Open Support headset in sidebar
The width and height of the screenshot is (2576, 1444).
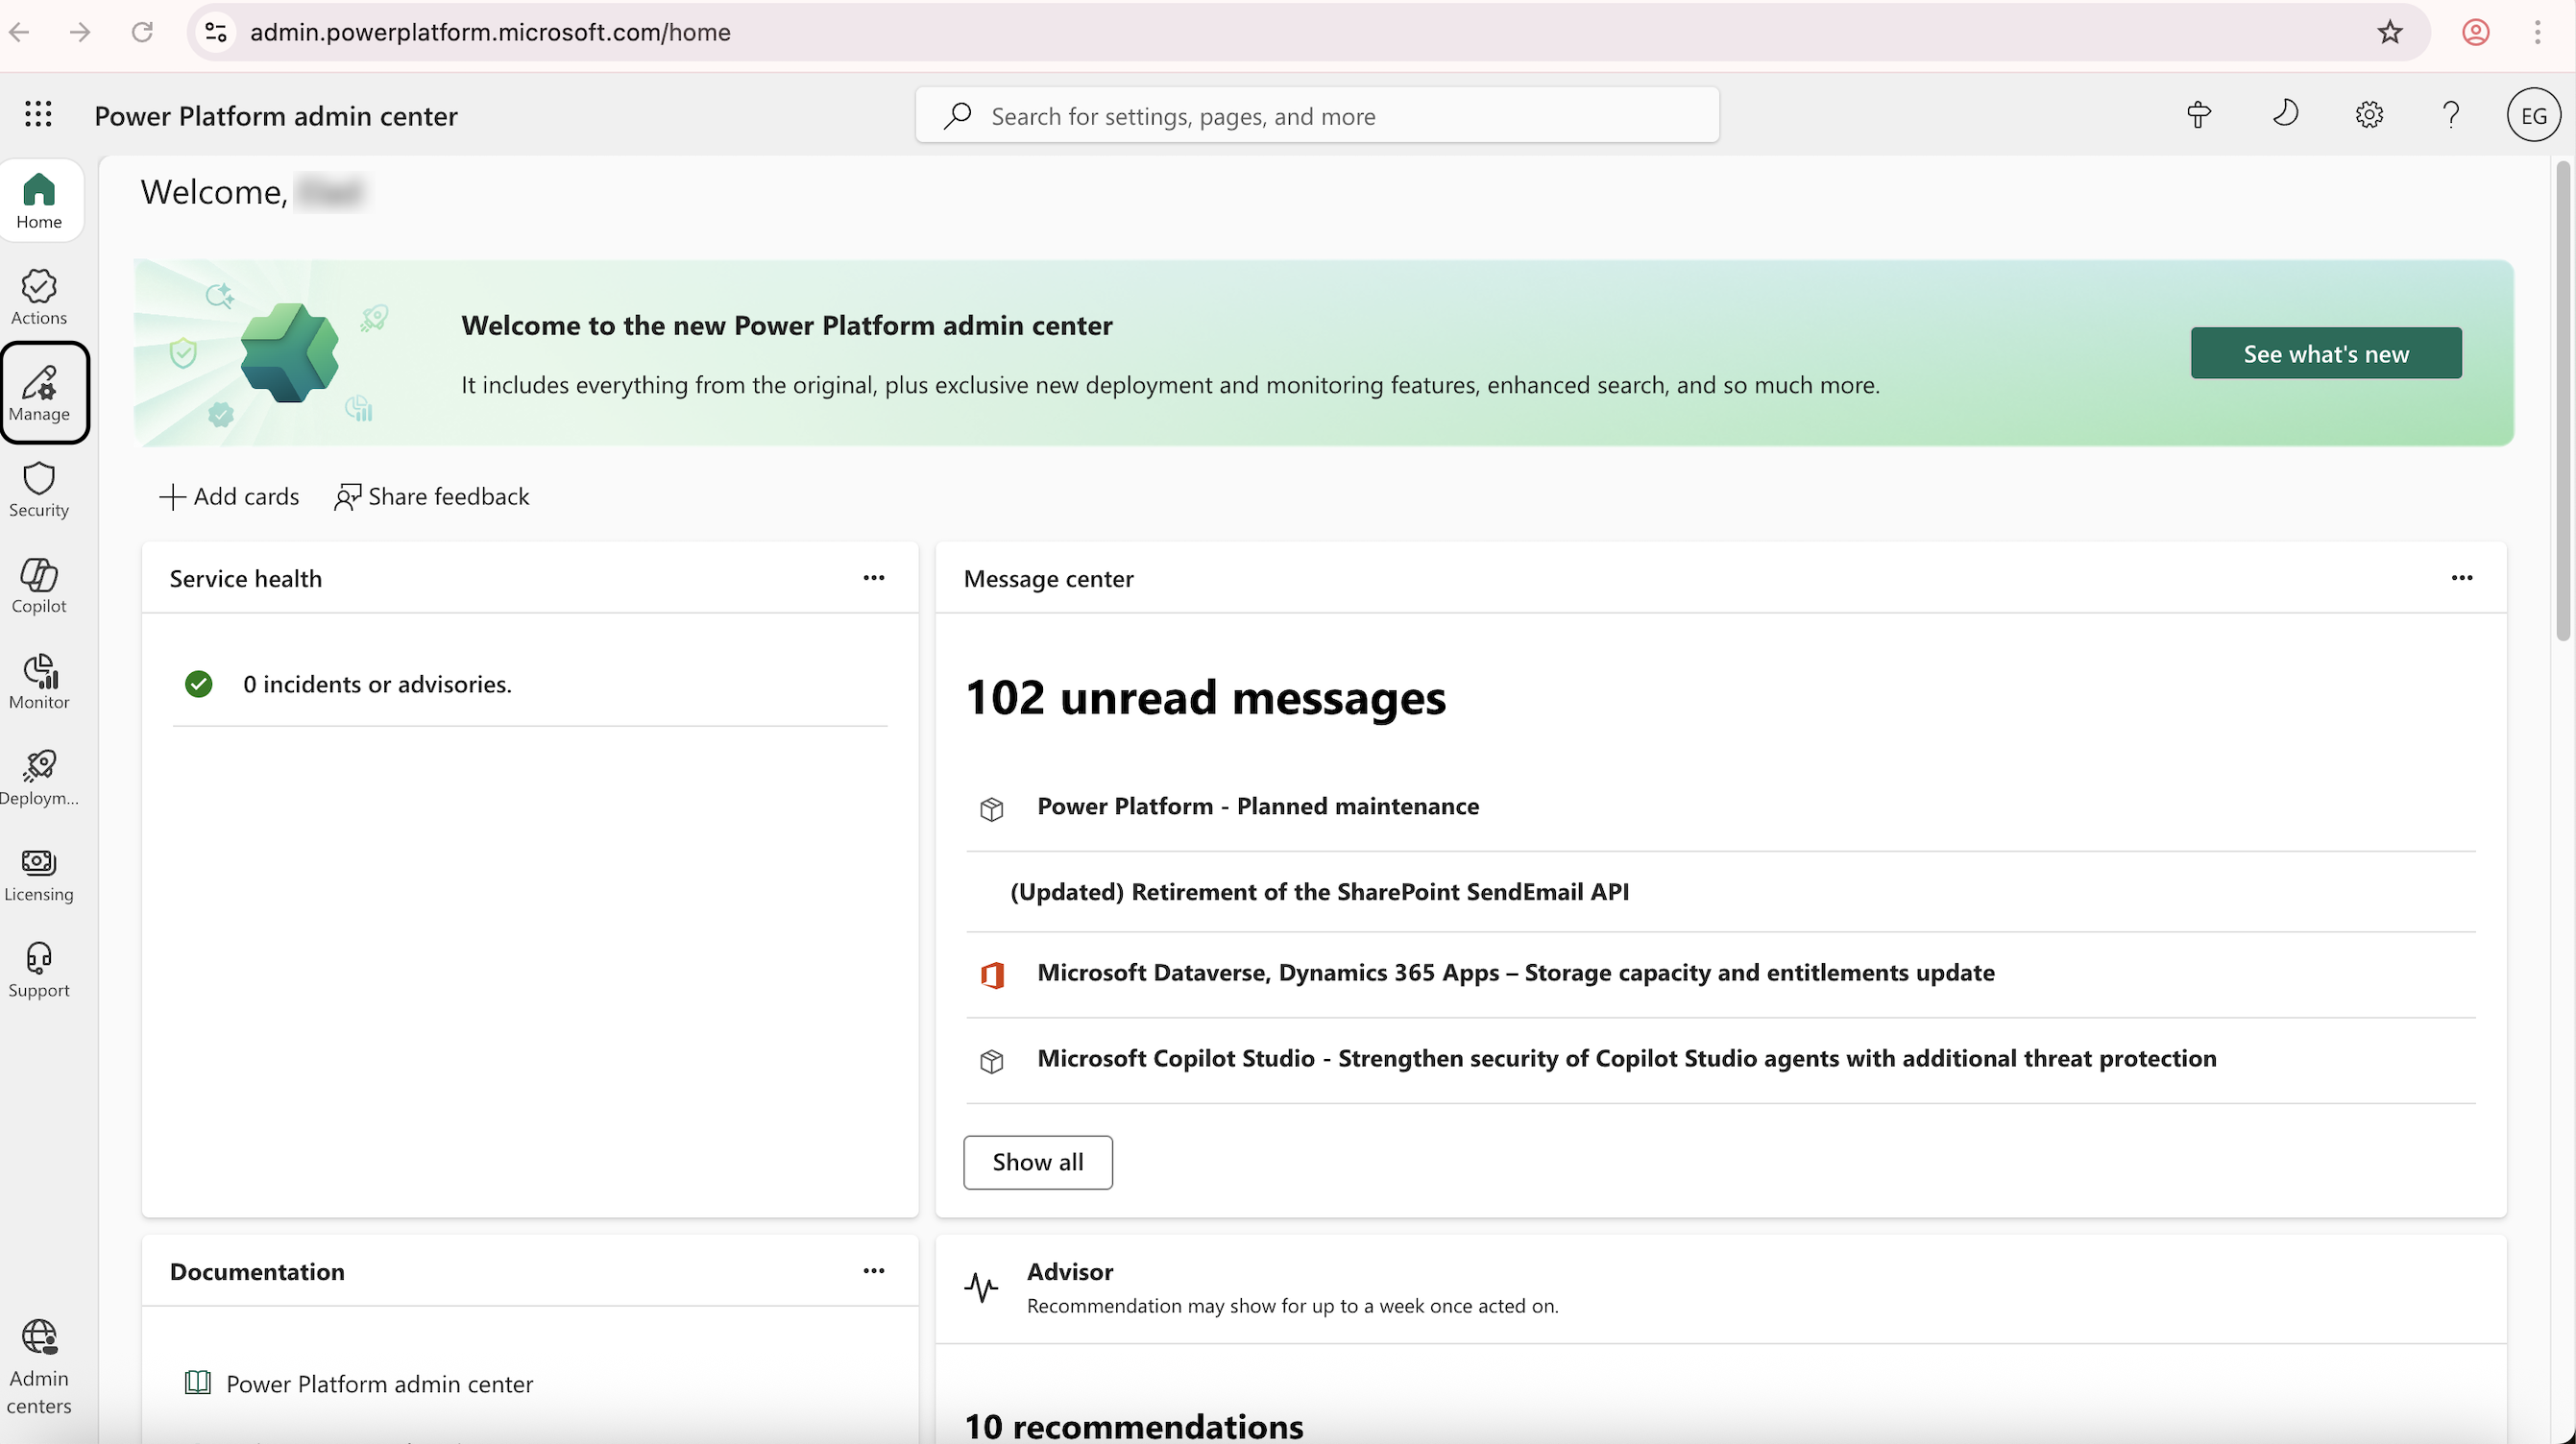[x=39, y=971]
